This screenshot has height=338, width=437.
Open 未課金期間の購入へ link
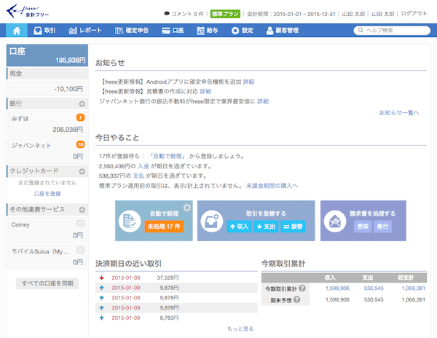272,186
